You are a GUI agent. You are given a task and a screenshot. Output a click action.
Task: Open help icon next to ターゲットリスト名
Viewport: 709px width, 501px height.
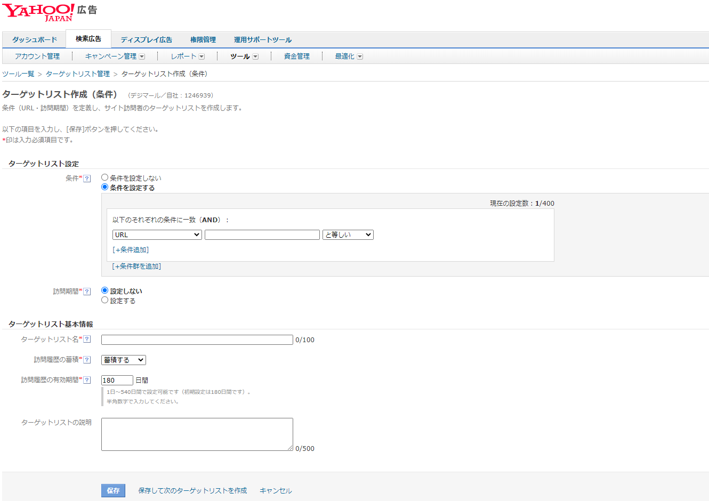(x=87, y=340)
